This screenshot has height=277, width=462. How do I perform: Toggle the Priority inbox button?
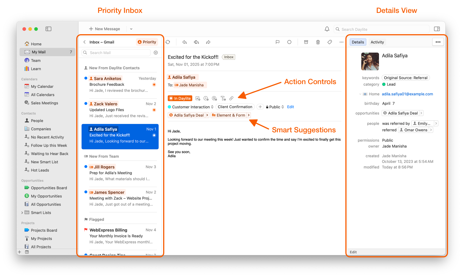coord(147,42)
